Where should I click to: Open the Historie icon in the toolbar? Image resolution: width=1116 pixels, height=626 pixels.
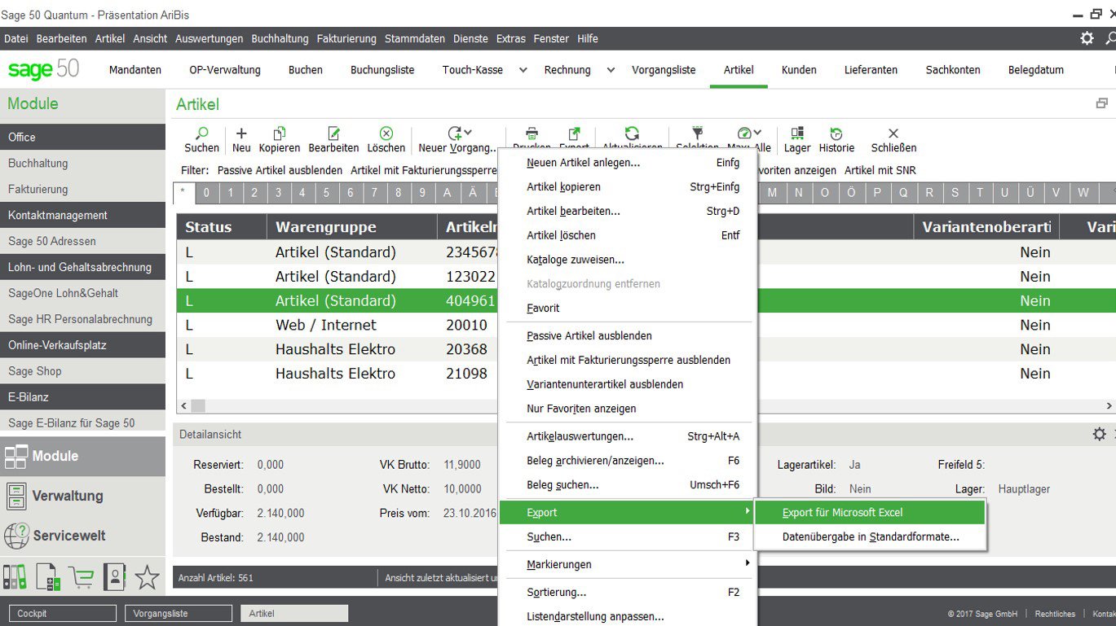(x=836, y=133)
